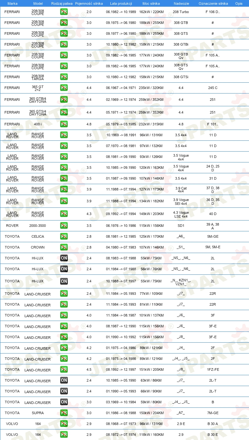Image resolution: width=249 pixels, height=440 pixels.
Task: Click body cell '4.3 Vogue LSE 4x4'
Action: point(181,214)
